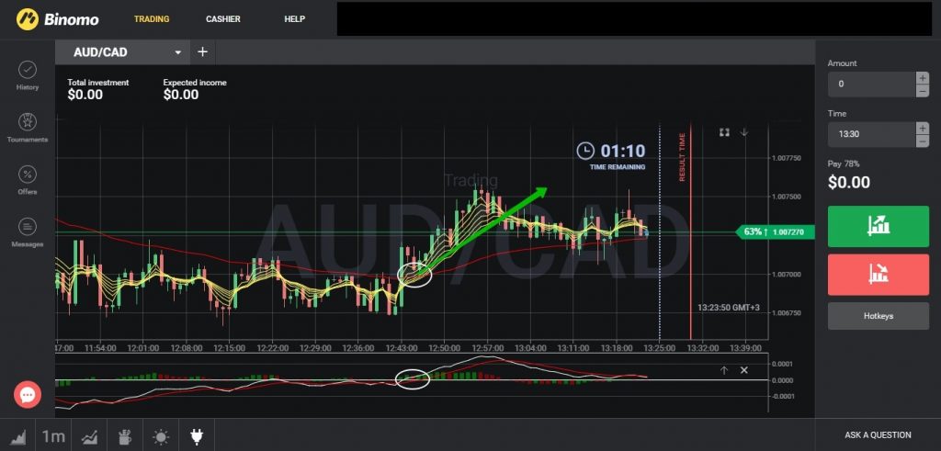Expand the chart to fullscreen

724,132
